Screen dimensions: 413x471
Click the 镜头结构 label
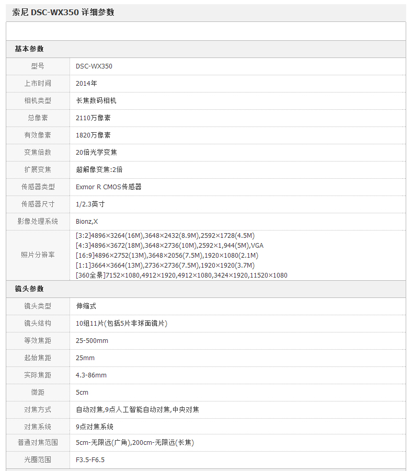pos(38,323)
